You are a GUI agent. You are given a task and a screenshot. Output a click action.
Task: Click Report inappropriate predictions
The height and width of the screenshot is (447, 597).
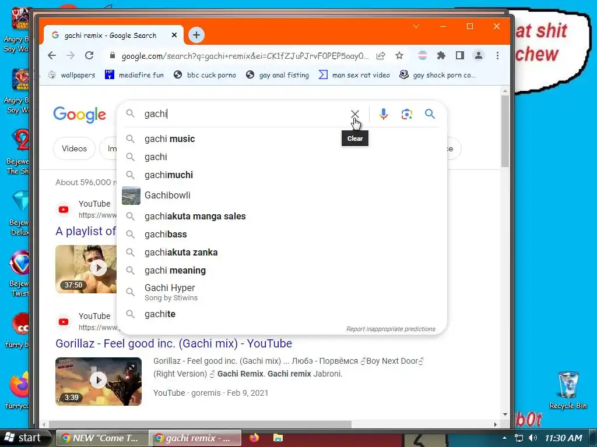(x=391, y=329)
